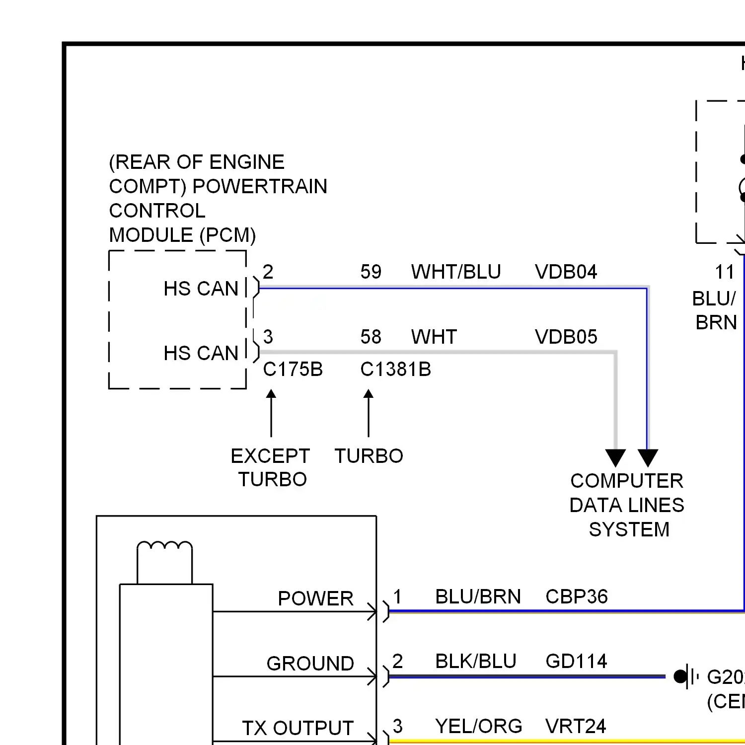
Task: Click pin number 3 above C175B
Action: (x=268, y=337)
